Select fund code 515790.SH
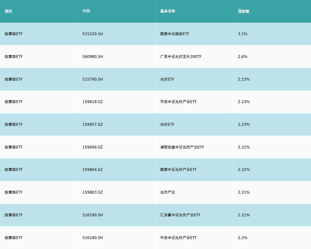Image resolution: width=311 pixels, height=249 pixels. pyautogui.click(x=93, y=79)
